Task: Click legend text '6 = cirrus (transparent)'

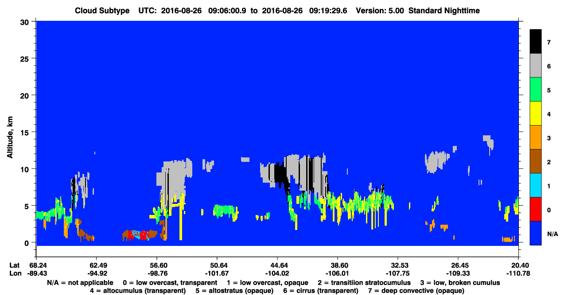Action: (x=322, y=291)
